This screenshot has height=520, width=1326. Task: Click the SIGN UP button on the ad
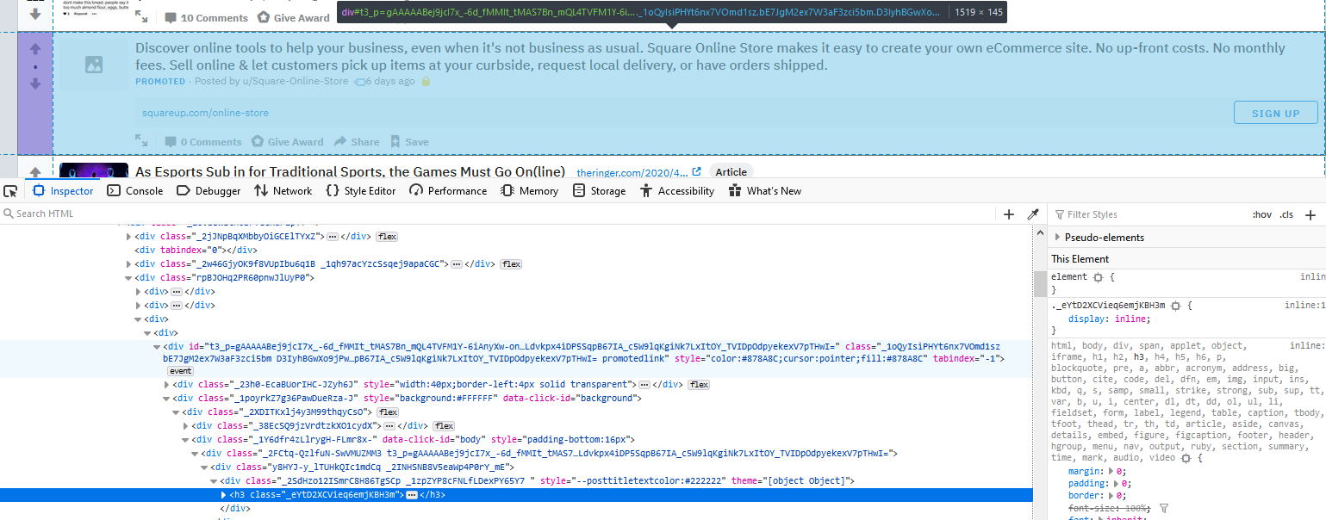1275,111
